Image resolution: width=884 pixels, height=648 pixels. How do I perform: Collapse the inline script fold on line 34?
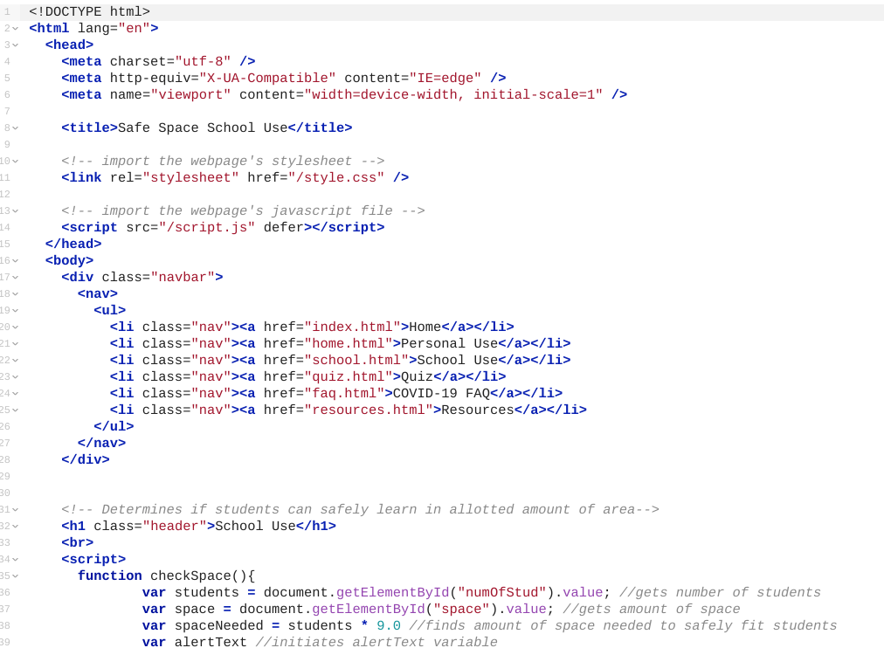click(x=15, y=559)
